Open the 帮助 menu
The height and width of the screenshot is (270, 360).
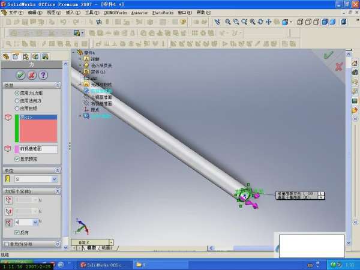click(203, 13)
